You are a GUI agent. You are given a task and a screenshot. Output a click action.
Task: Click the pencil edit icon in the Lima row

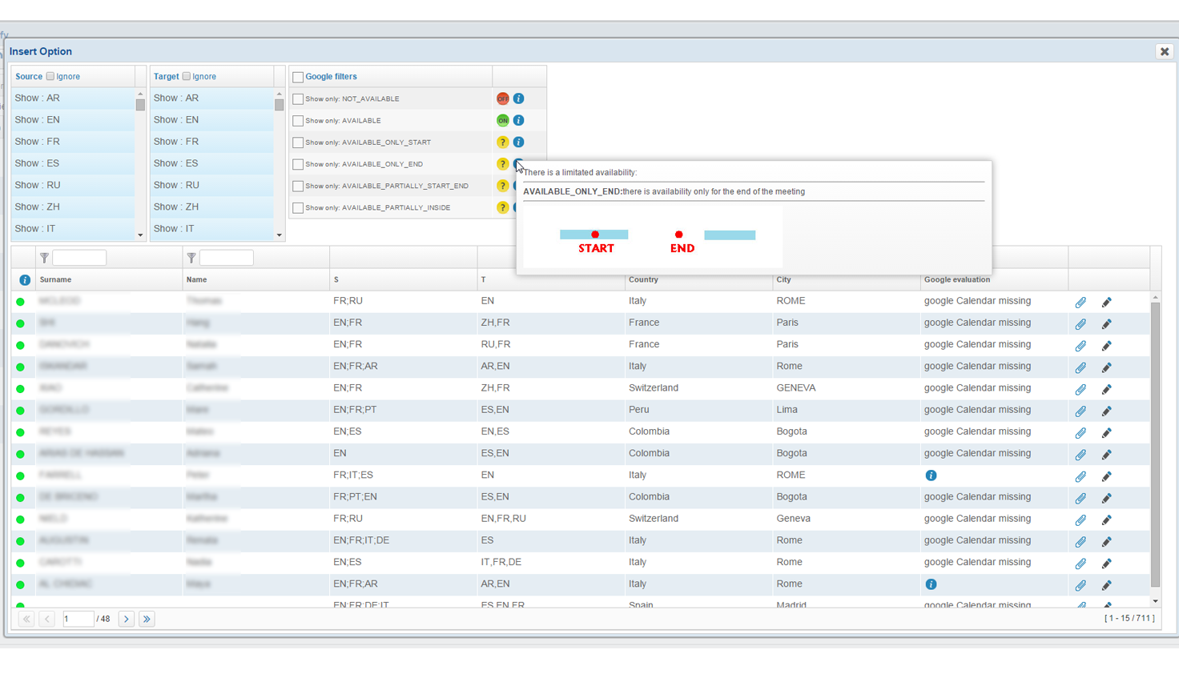[1107, 411]
